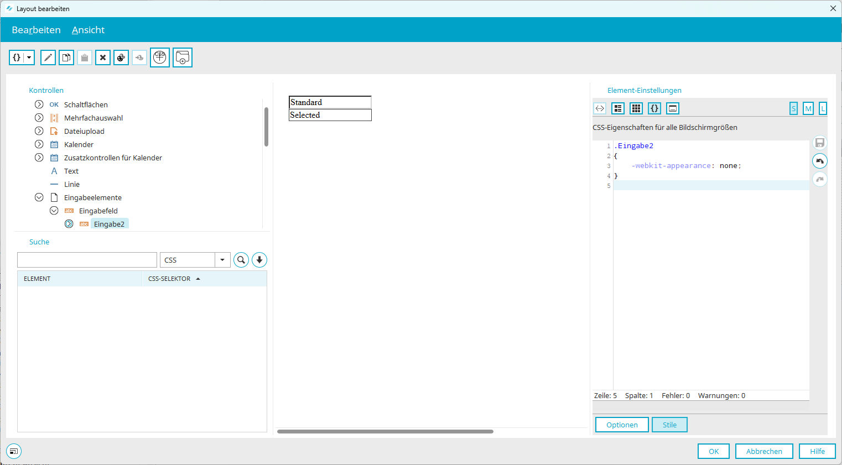Collapse the Eingabeelemente tree node
The image size is (842, 465).
pos(39,197)
